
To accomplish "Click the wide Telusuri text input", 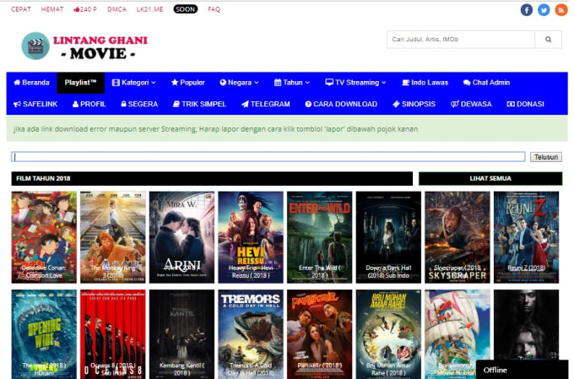I will coord(268,157).
